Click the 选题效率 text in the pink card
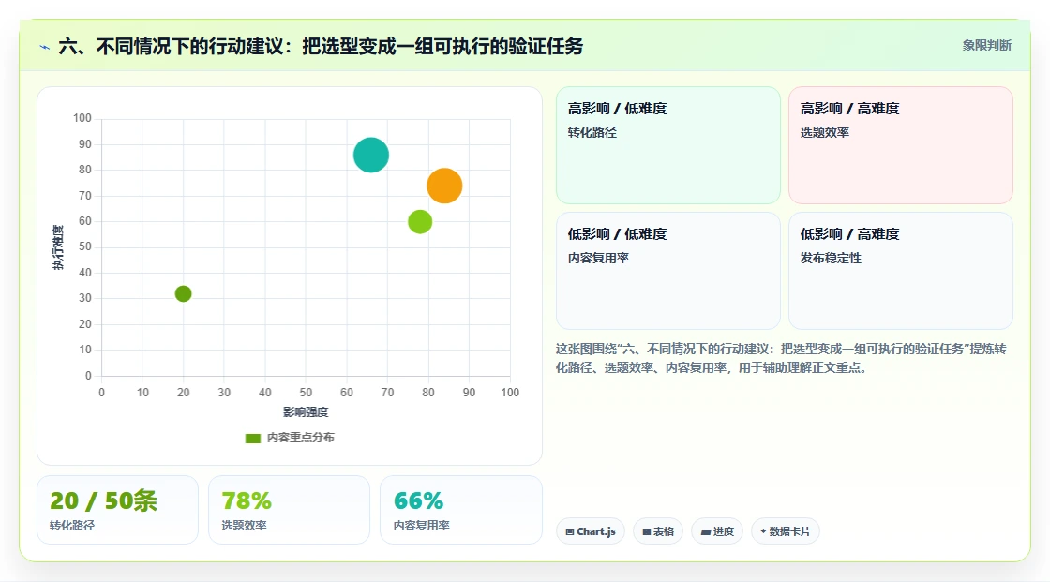1050x582 pixels. point(824,132)
